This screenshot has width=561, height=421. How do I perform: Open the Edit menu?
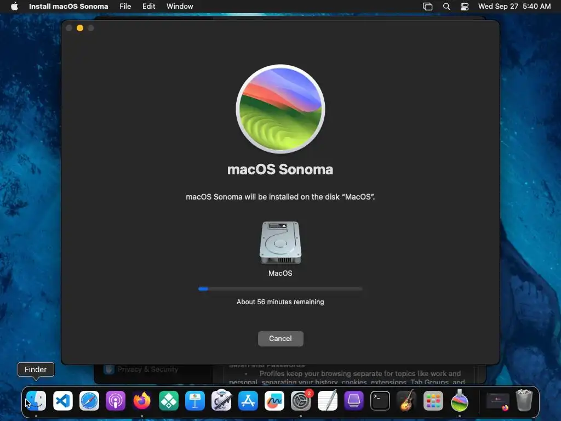click(x=148, y=7)
